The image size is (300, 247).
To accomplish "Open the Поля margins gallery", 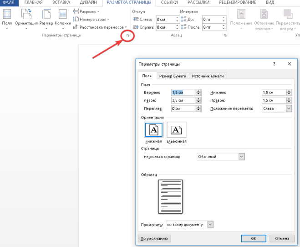I will pyautogui.click(x=7, y=19).
